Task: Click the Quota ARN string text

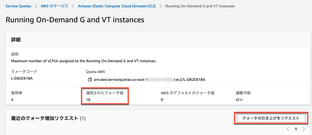Action: click(149, 80)
